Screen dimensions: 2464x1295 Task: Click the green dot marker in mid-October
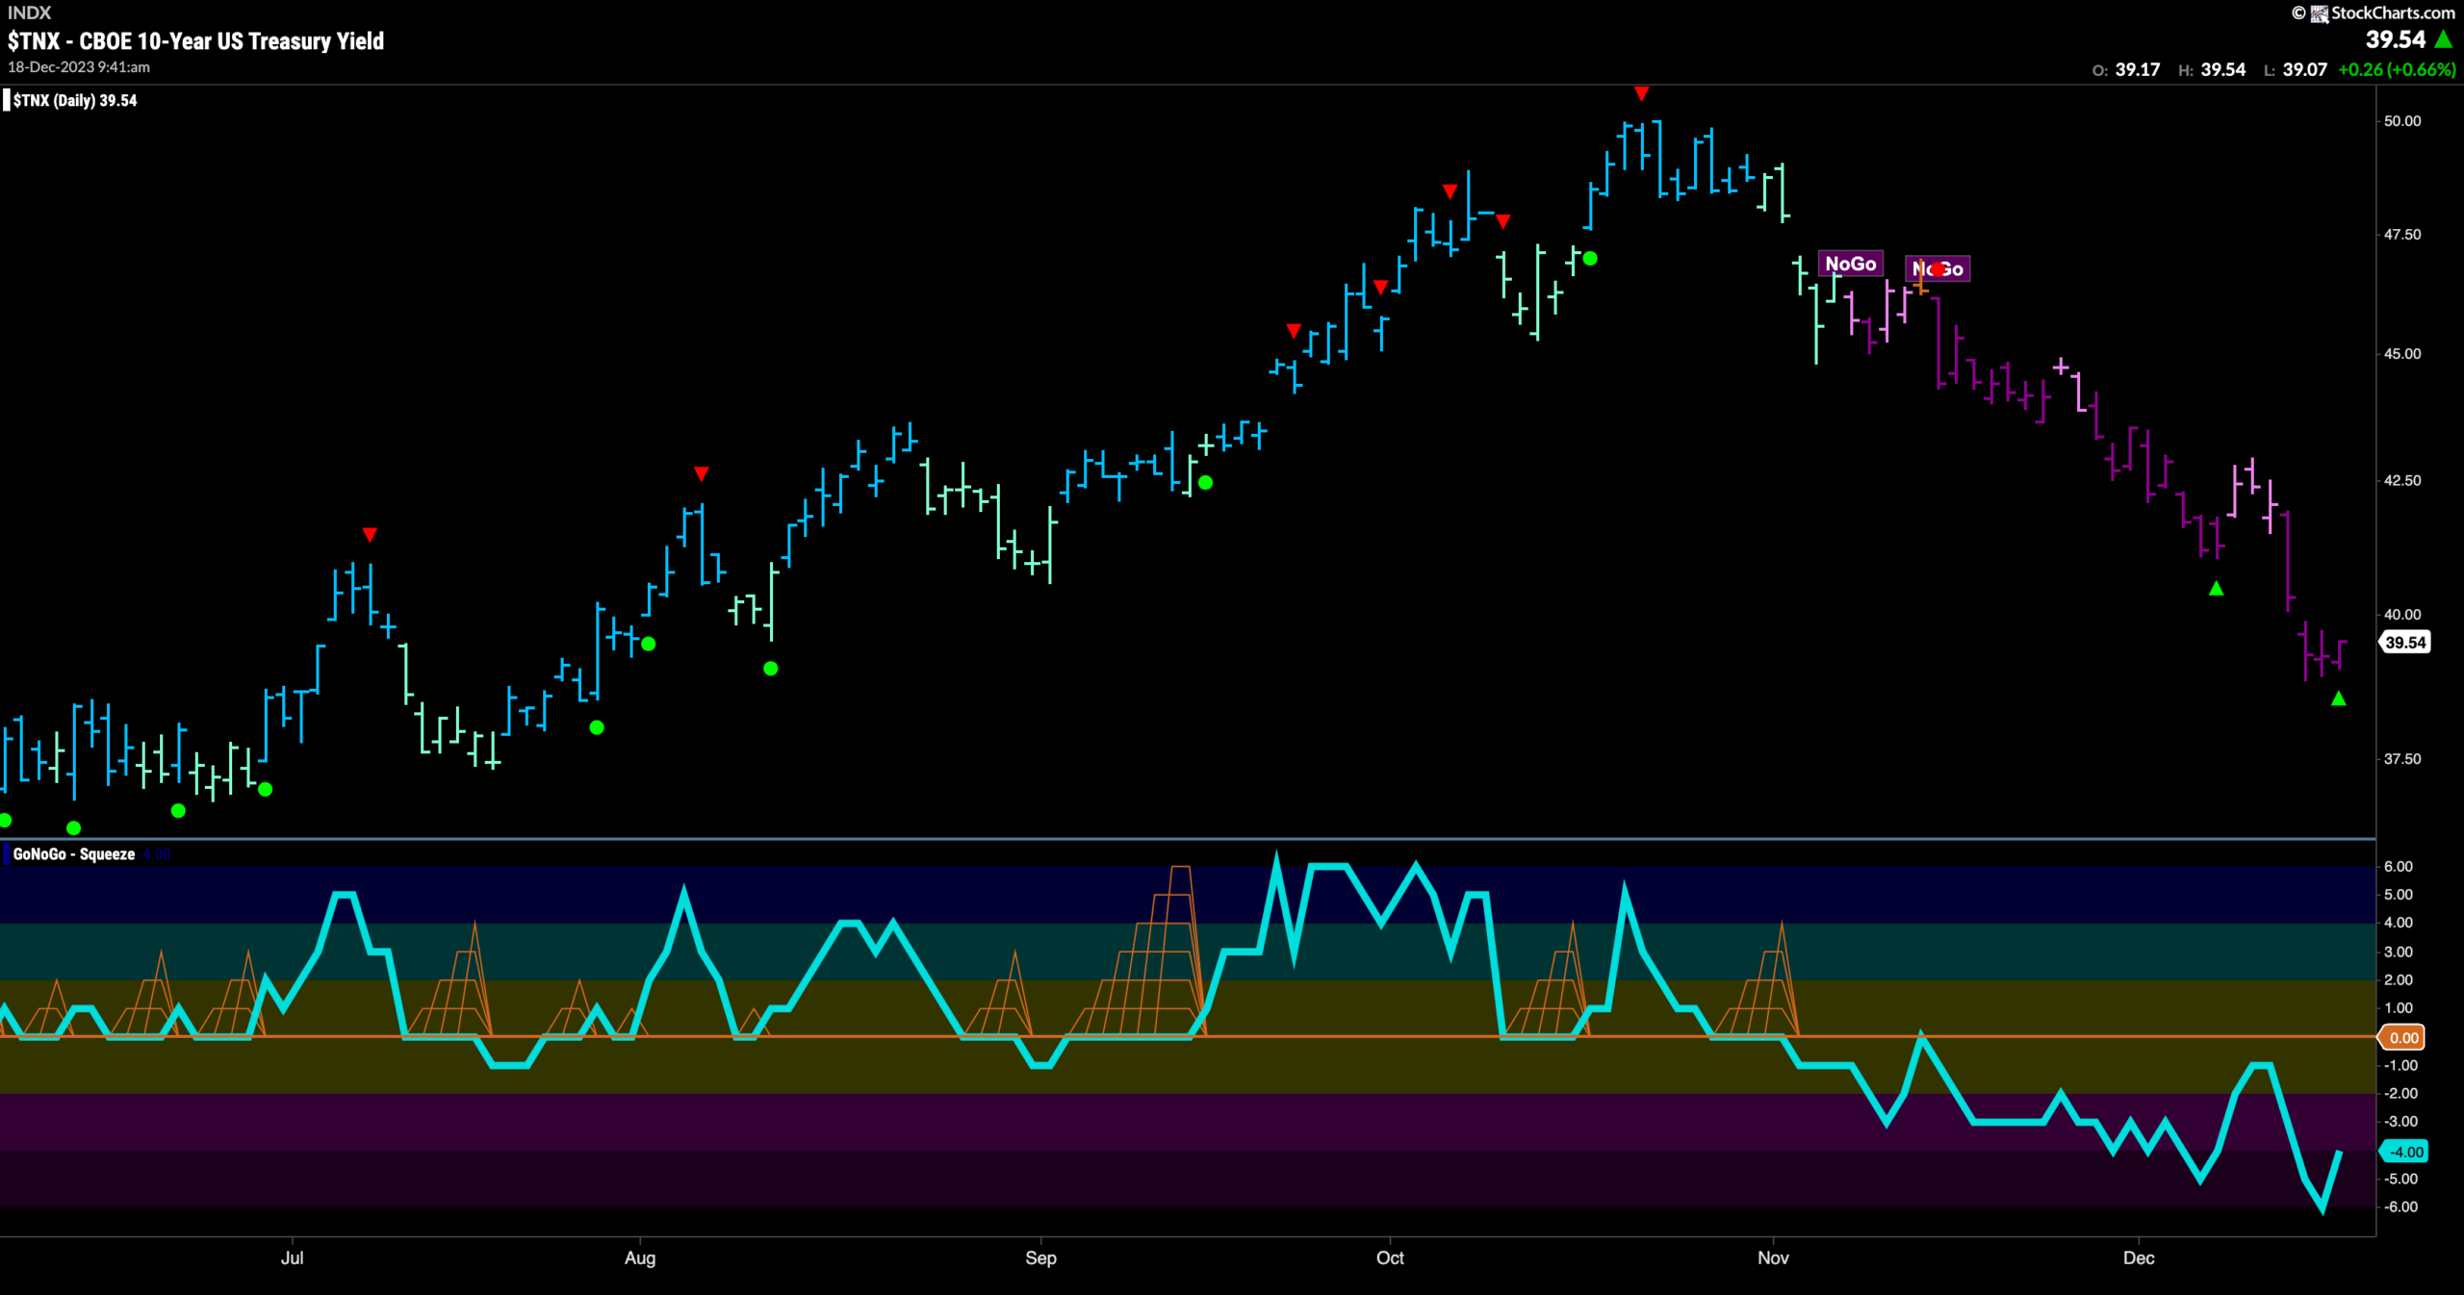tap(1590, 258)
